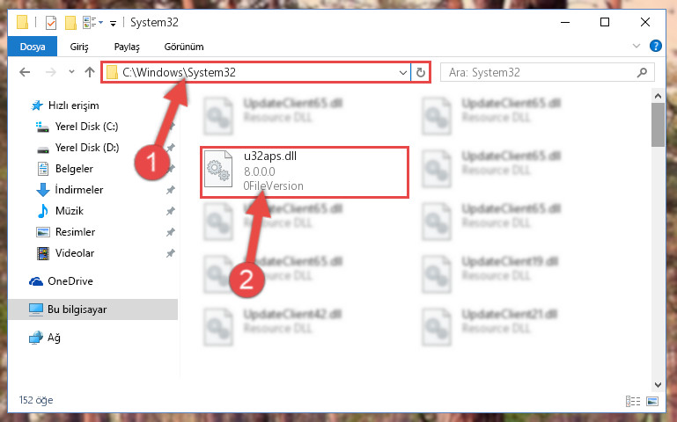677x422 pixels.
Task: Select the u32aps.dll file
Action: tap(305, 172)
